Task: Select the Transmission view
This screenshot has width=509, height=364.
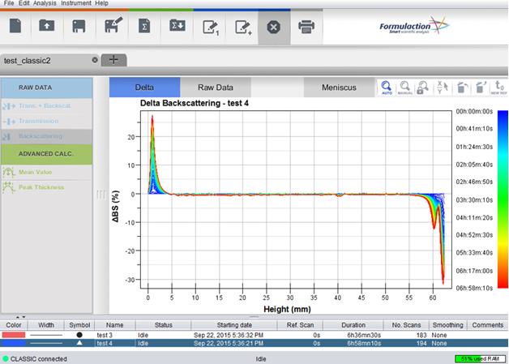Action: (x=47, y=121)
